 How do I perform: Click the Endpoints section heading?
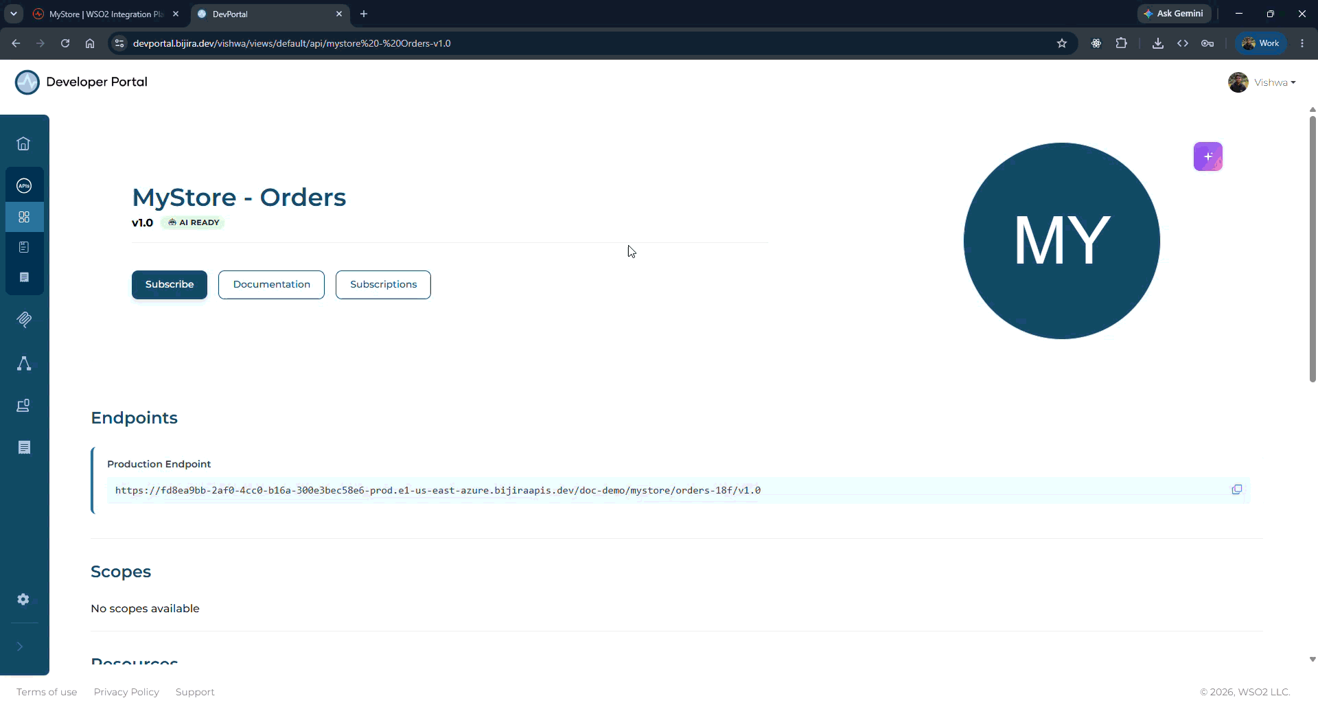click(x=134, y=418)
